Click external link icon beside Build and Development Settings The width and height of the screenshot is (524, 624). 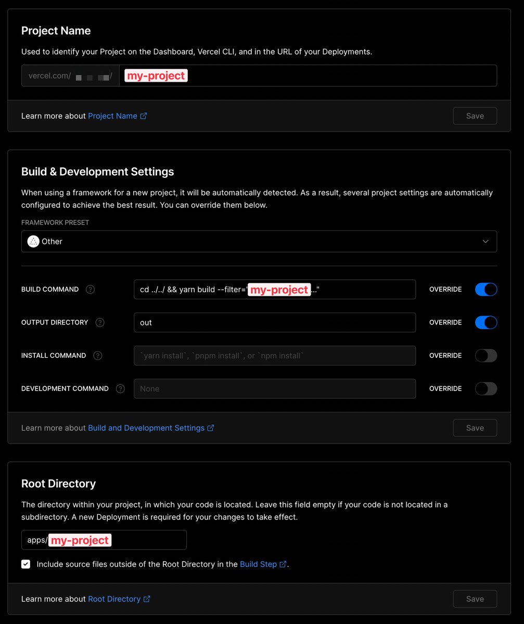(211, 428)
